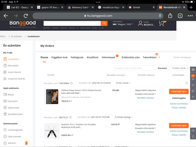
Task: Add a new browser tab
Action: click(191, 7)
